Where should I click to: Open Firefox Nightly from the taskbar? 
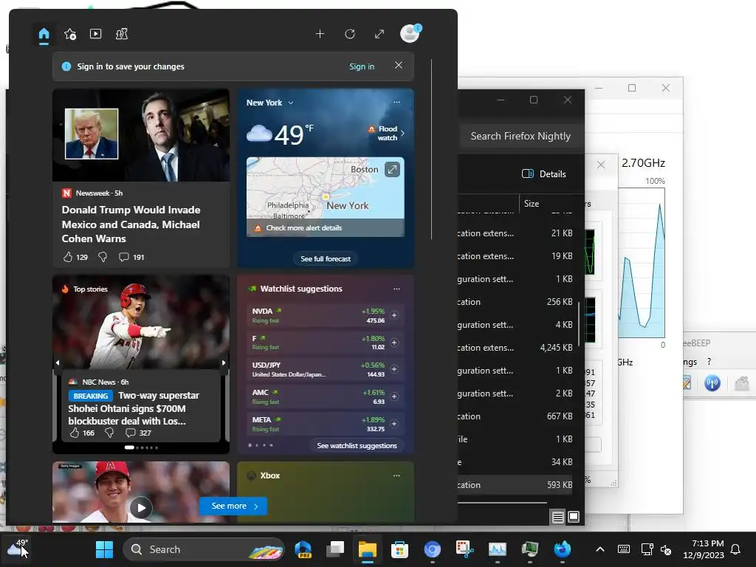[562, 549]
